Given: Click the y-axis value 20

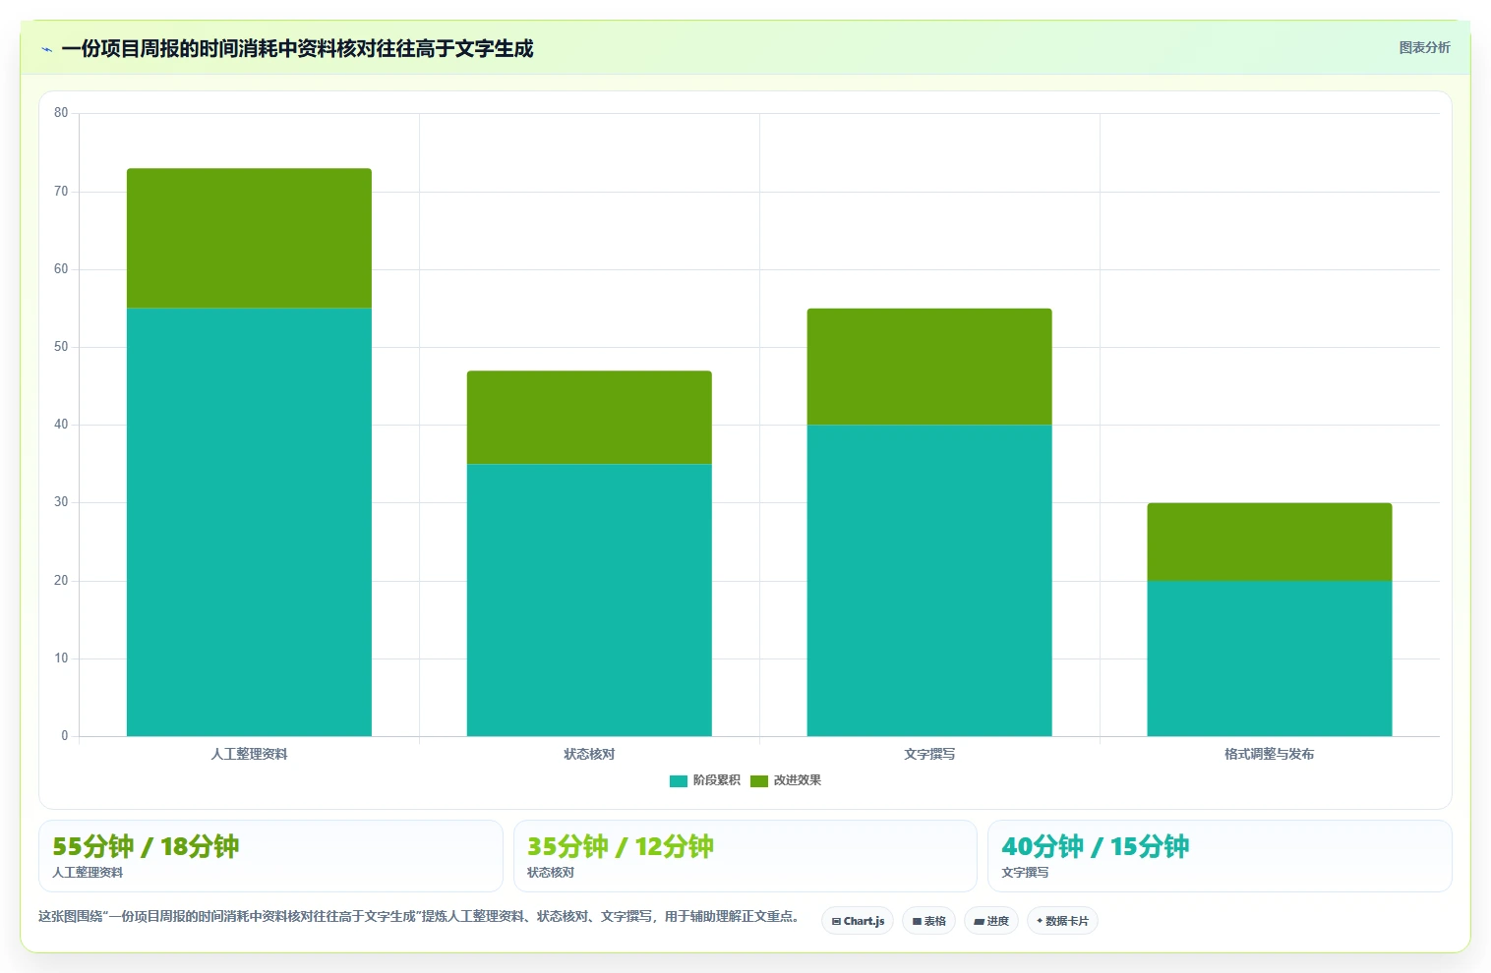Looking at the screenshot, I should (61, 581).
